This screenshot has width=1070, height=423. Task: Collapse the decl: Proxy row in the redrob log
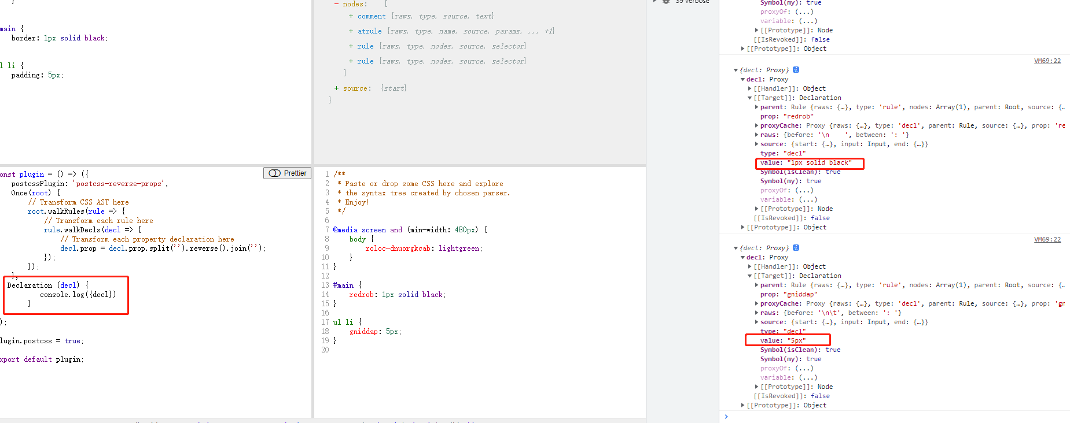[743, 79]
